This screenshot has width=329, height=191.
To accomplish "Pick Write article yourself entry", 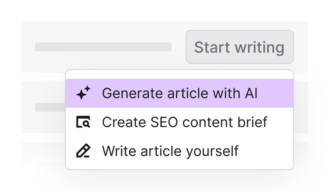I will (179, 151).
